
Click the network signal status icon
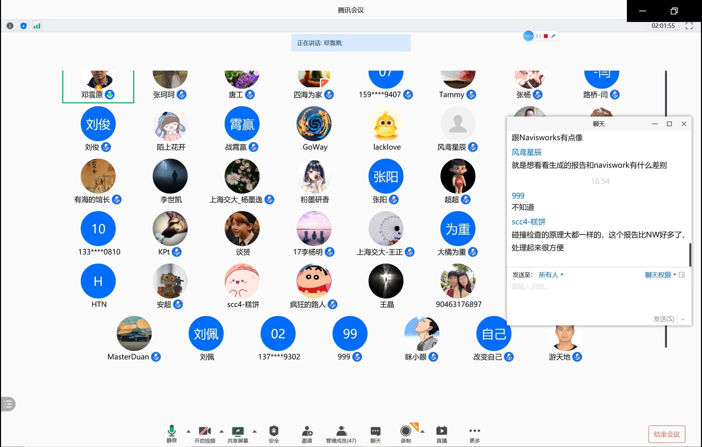point(37,26)
